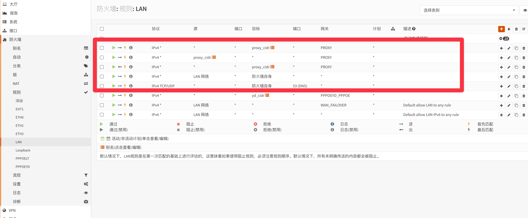Screen dimensions: 528x218
Task: Select the IPv6 rule checkbox
Action: [x=102, y=115]
